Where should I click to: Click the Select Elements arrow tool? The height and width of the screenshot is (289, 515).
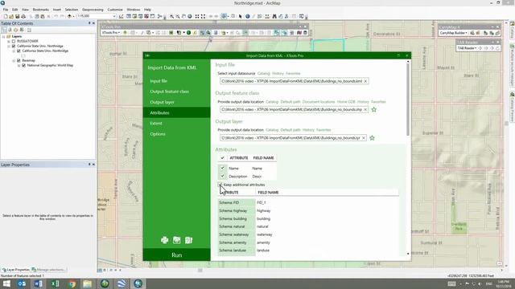(240, 16)
